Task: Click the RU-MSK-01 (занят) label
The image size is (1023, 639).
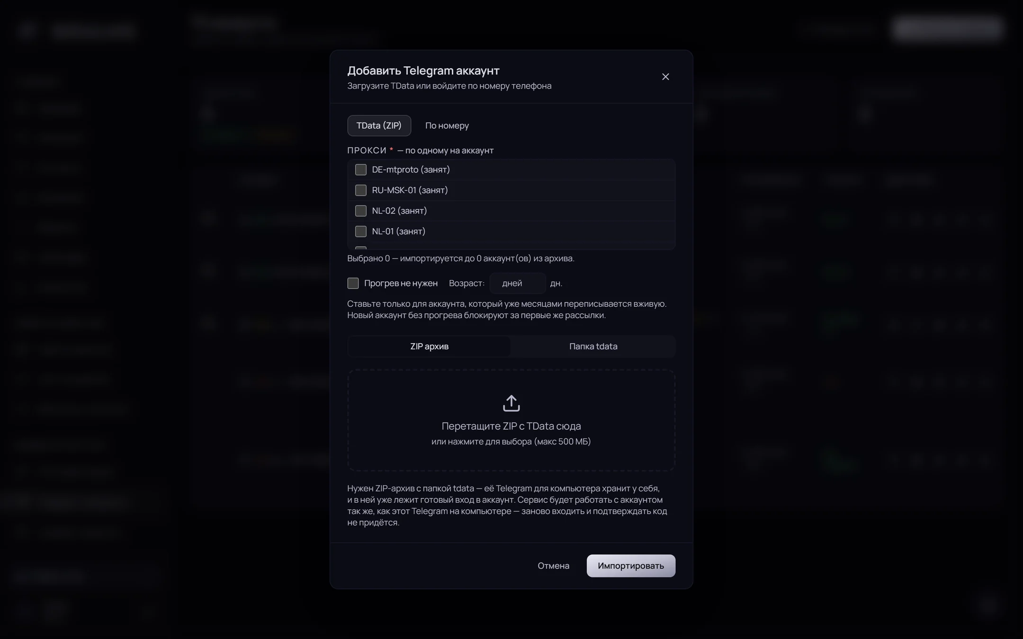Action: coord(410,190)
